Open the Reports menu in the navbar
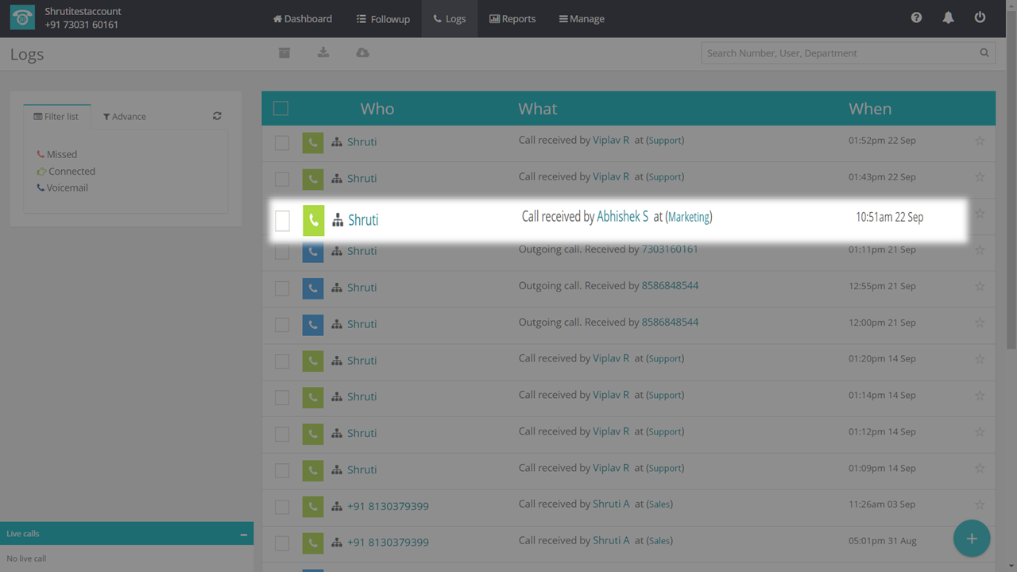This screenshot has height=572, width=1017. [512, 18]
